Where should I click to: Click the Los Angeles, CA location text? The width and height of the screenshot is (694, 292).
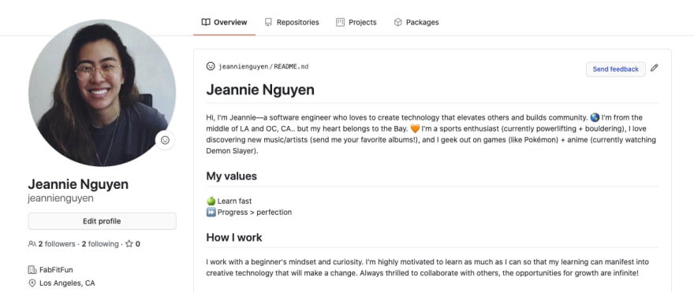[67, 283]
